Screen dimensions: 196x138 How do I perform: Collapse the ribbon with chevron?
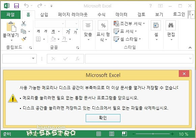[190, 48]
